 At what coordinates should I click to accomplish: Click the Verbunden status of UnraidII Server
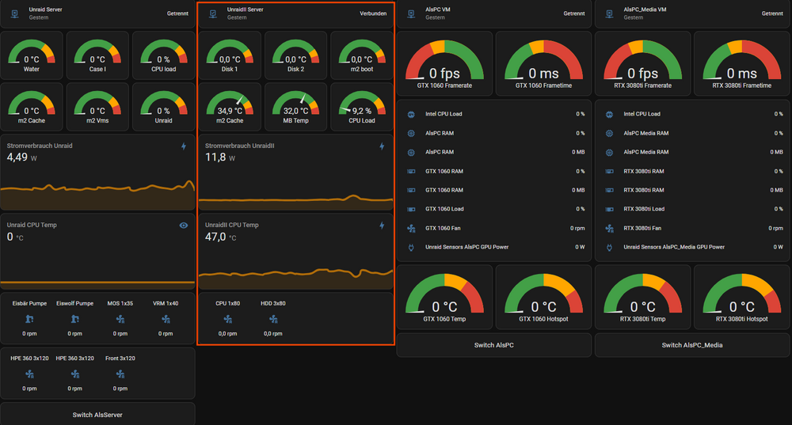pyautogui.click(x=373, y=13)
